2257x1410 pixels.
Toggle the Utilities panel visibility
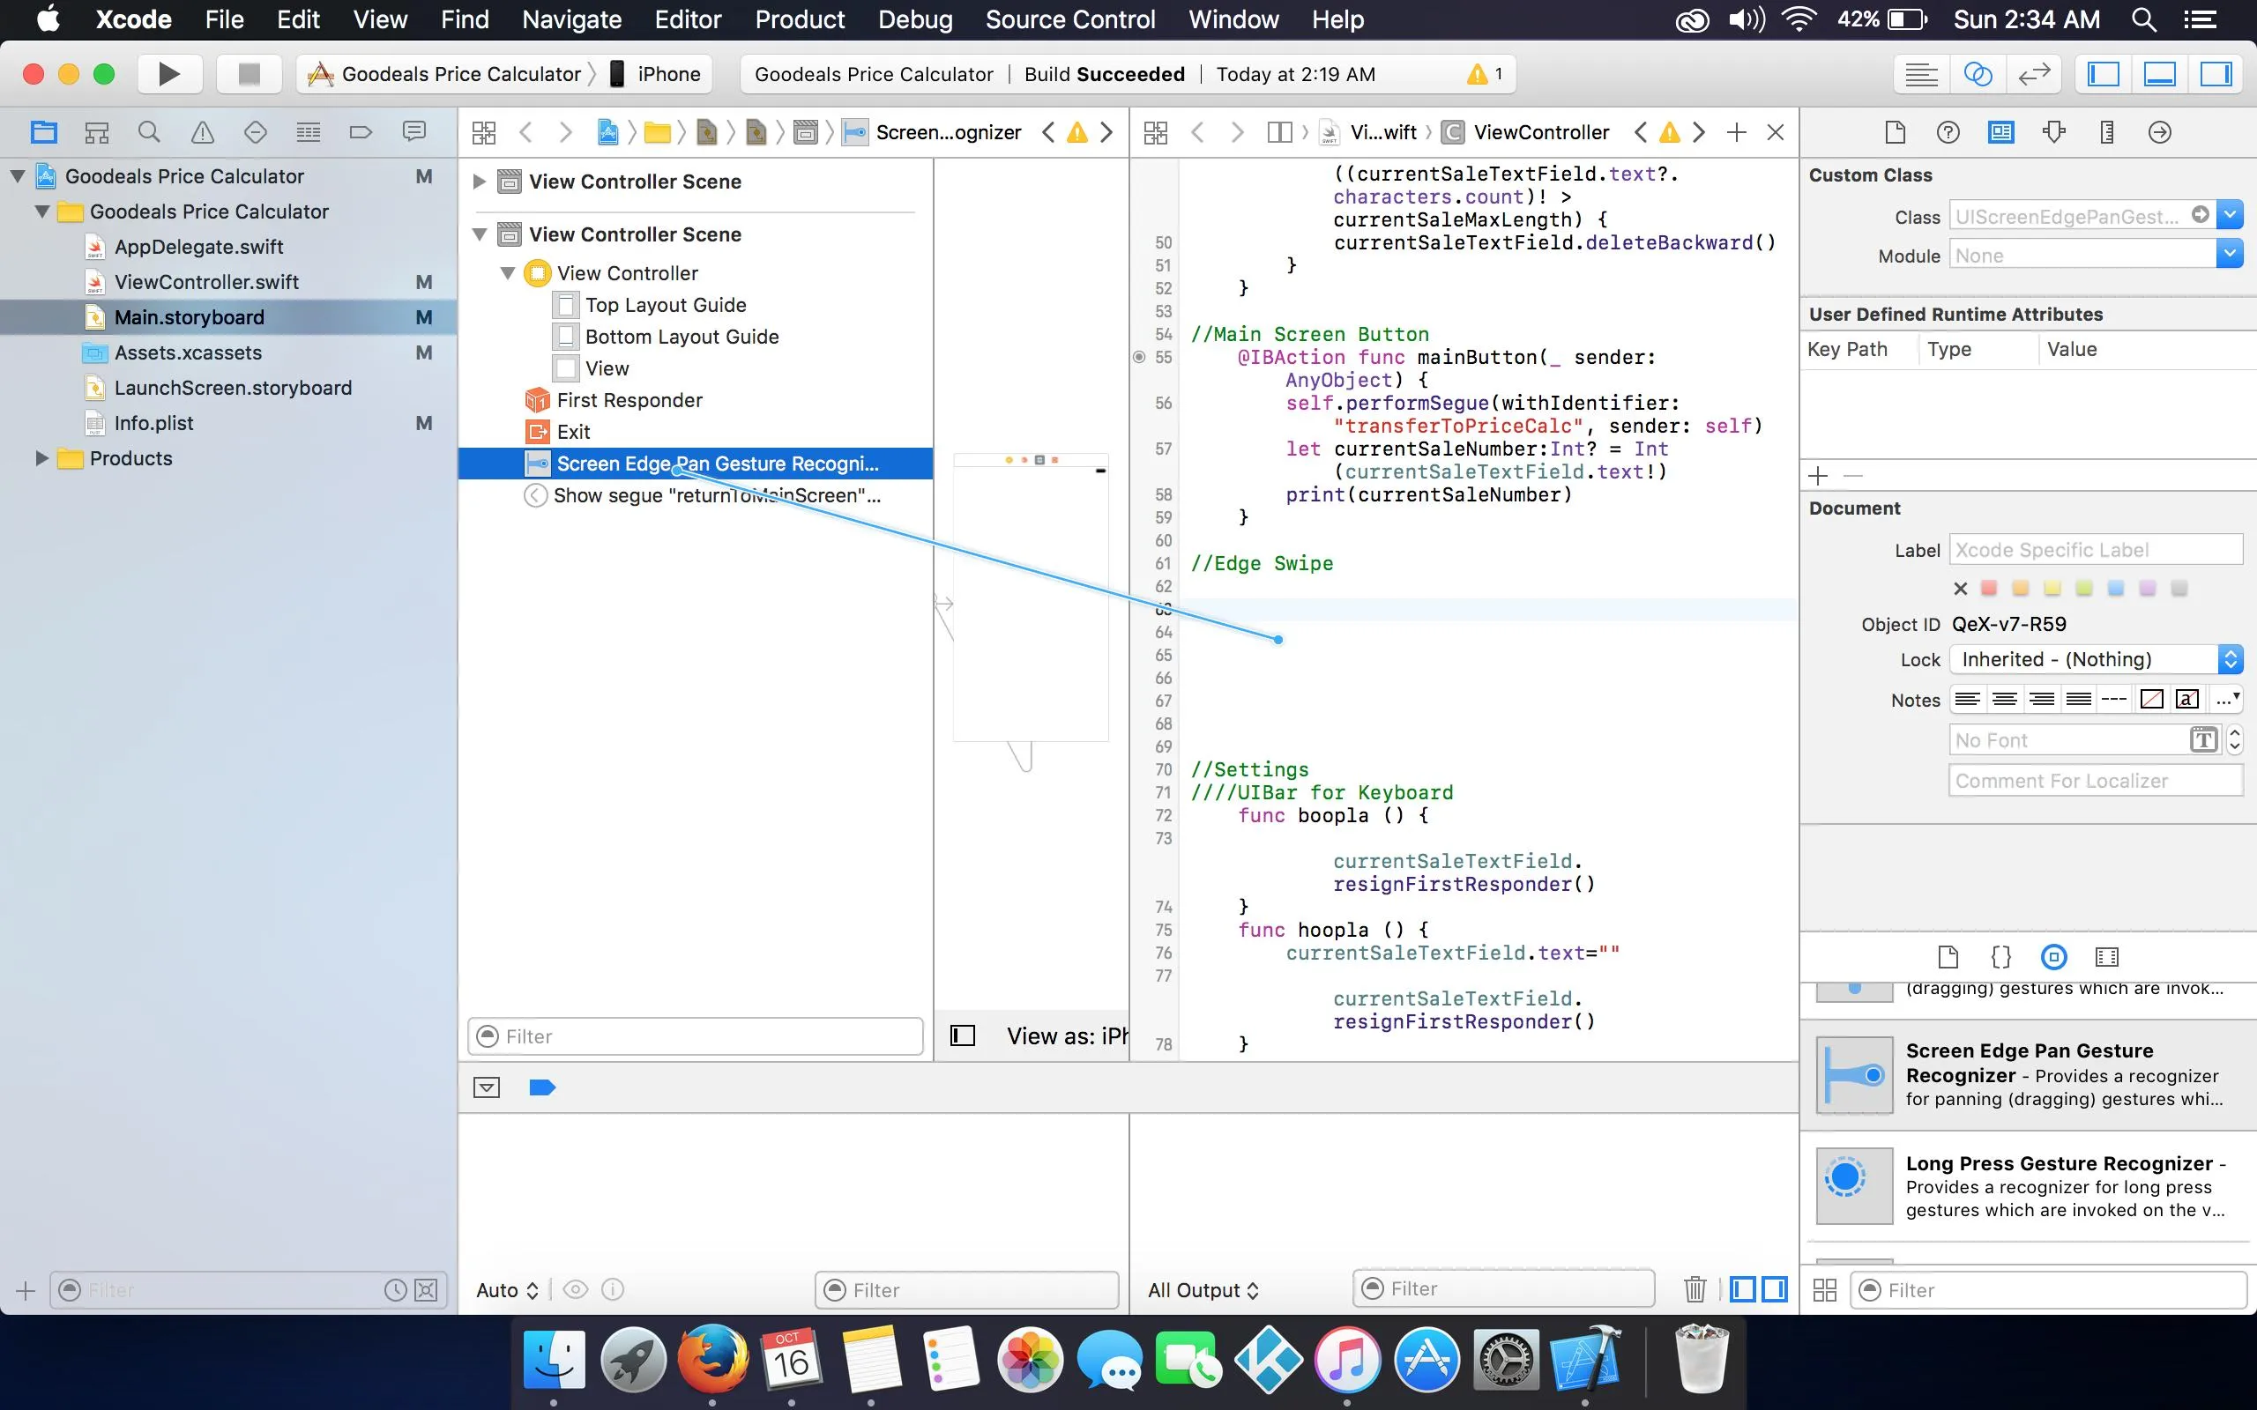[x=2216, y=74]
